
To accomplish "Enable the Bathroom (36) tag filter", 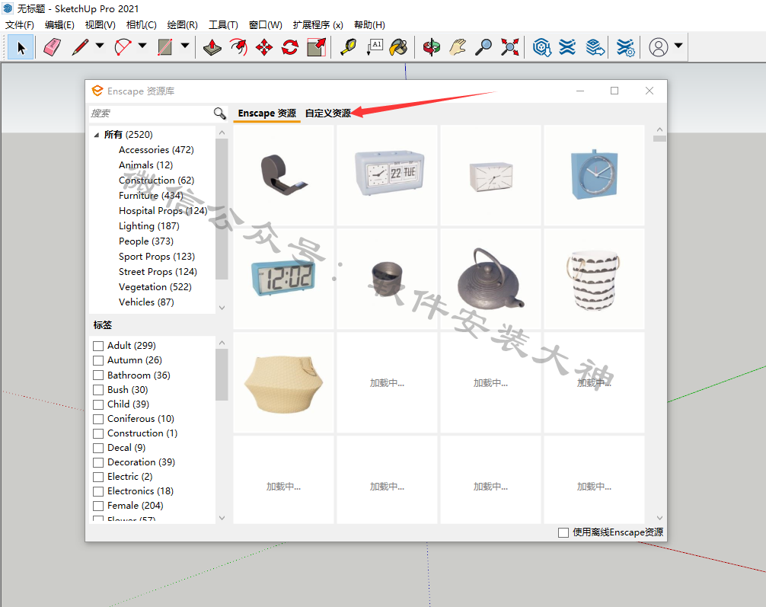I will coord(98,375).
